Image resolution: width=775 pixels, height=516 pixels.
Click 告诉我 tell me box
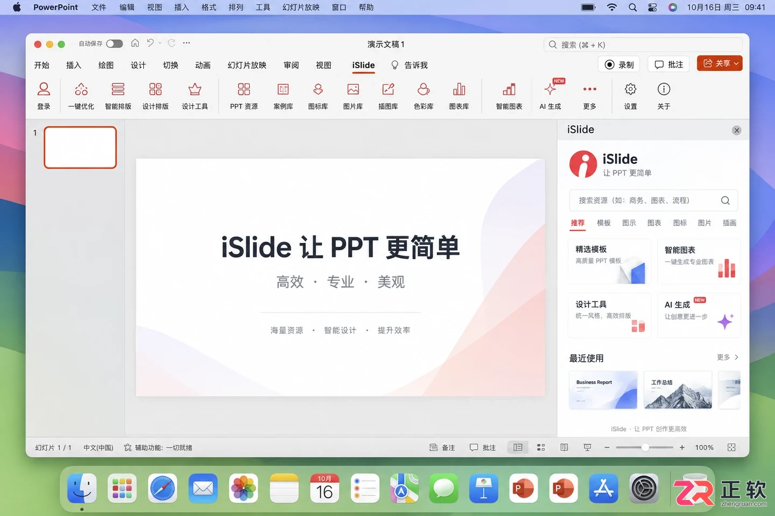pyautogui.click(x=410, y=65)
